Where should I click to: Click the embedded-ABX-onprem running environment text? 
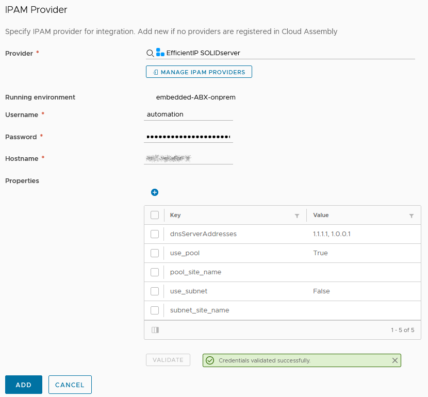point(196,97)
